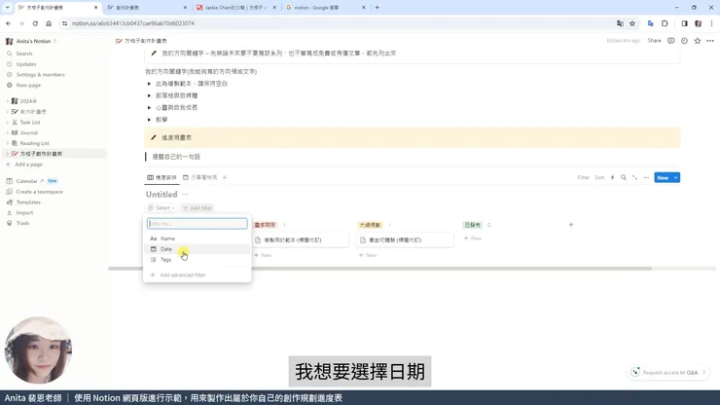Choose Name property in filter list
720x405 pixels.
pyautogui.click(x=197, y=239)
